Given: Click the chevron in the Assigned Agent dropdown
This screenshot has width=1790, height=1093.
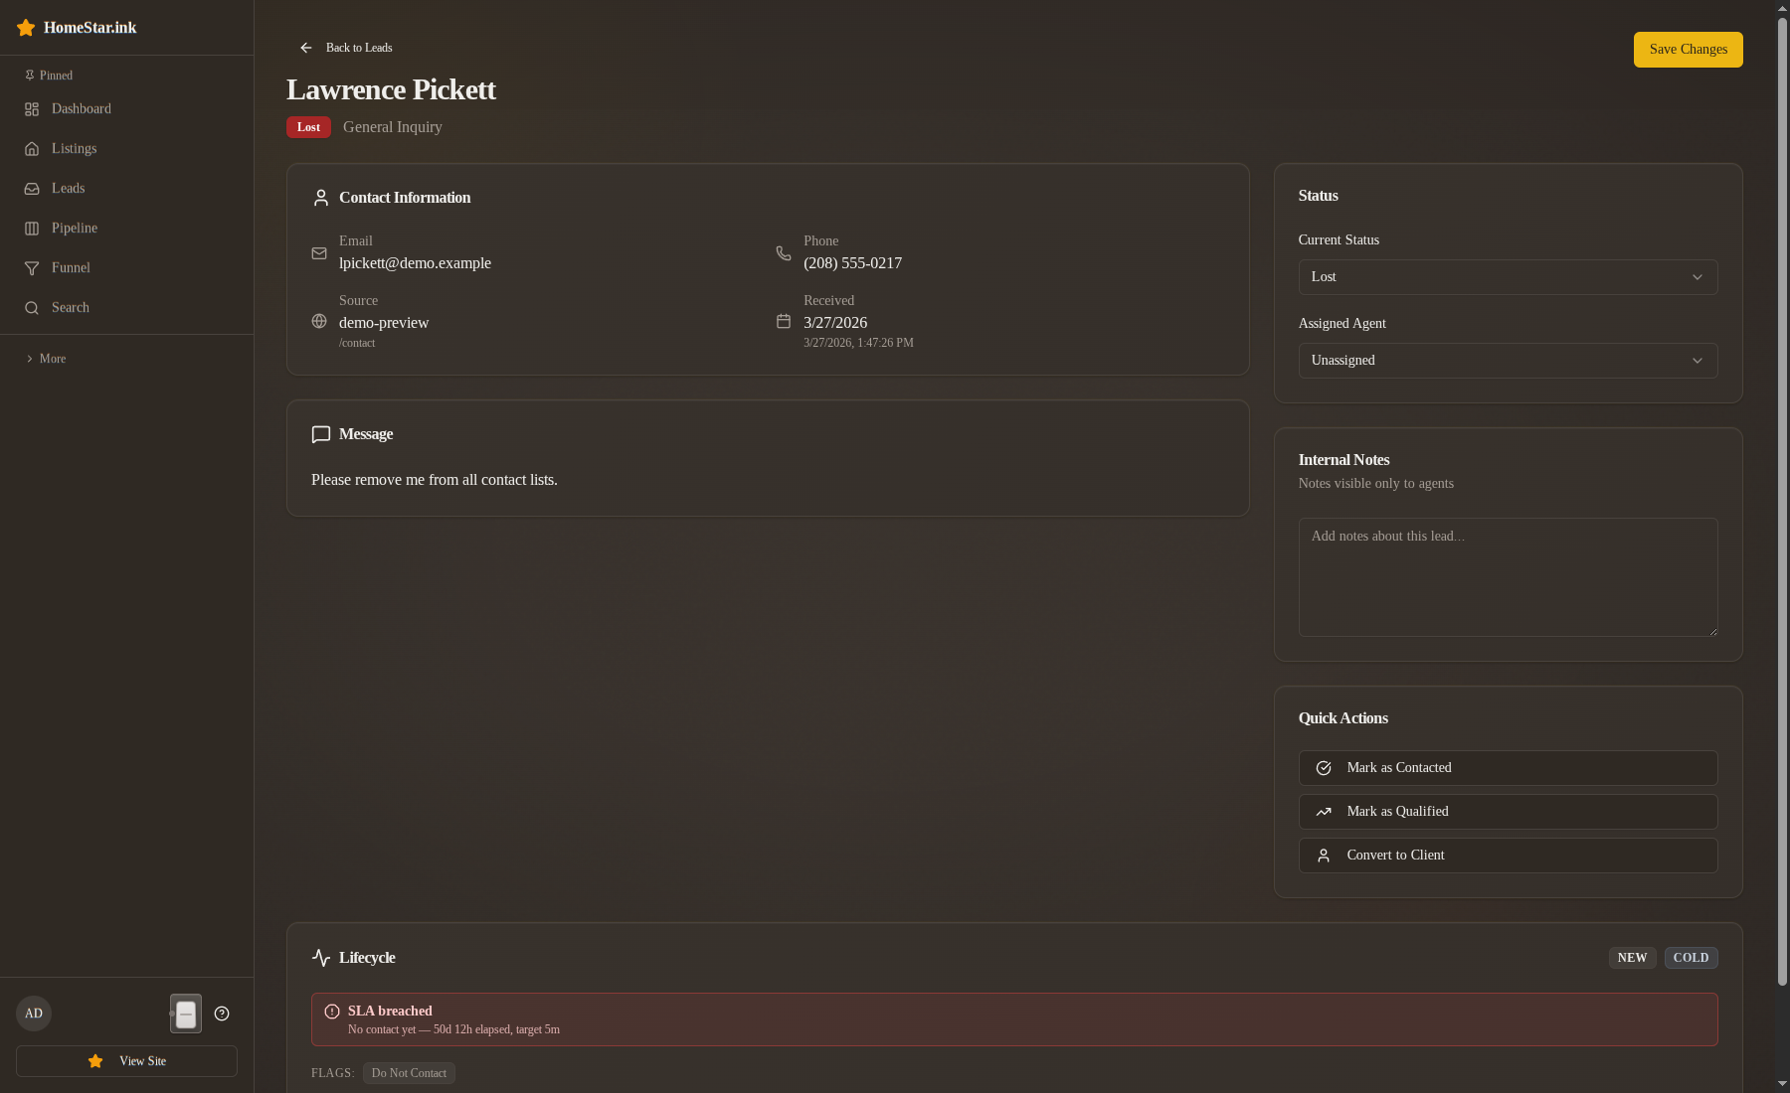Looking at the screenshot, I should [x=1698, y=361].
